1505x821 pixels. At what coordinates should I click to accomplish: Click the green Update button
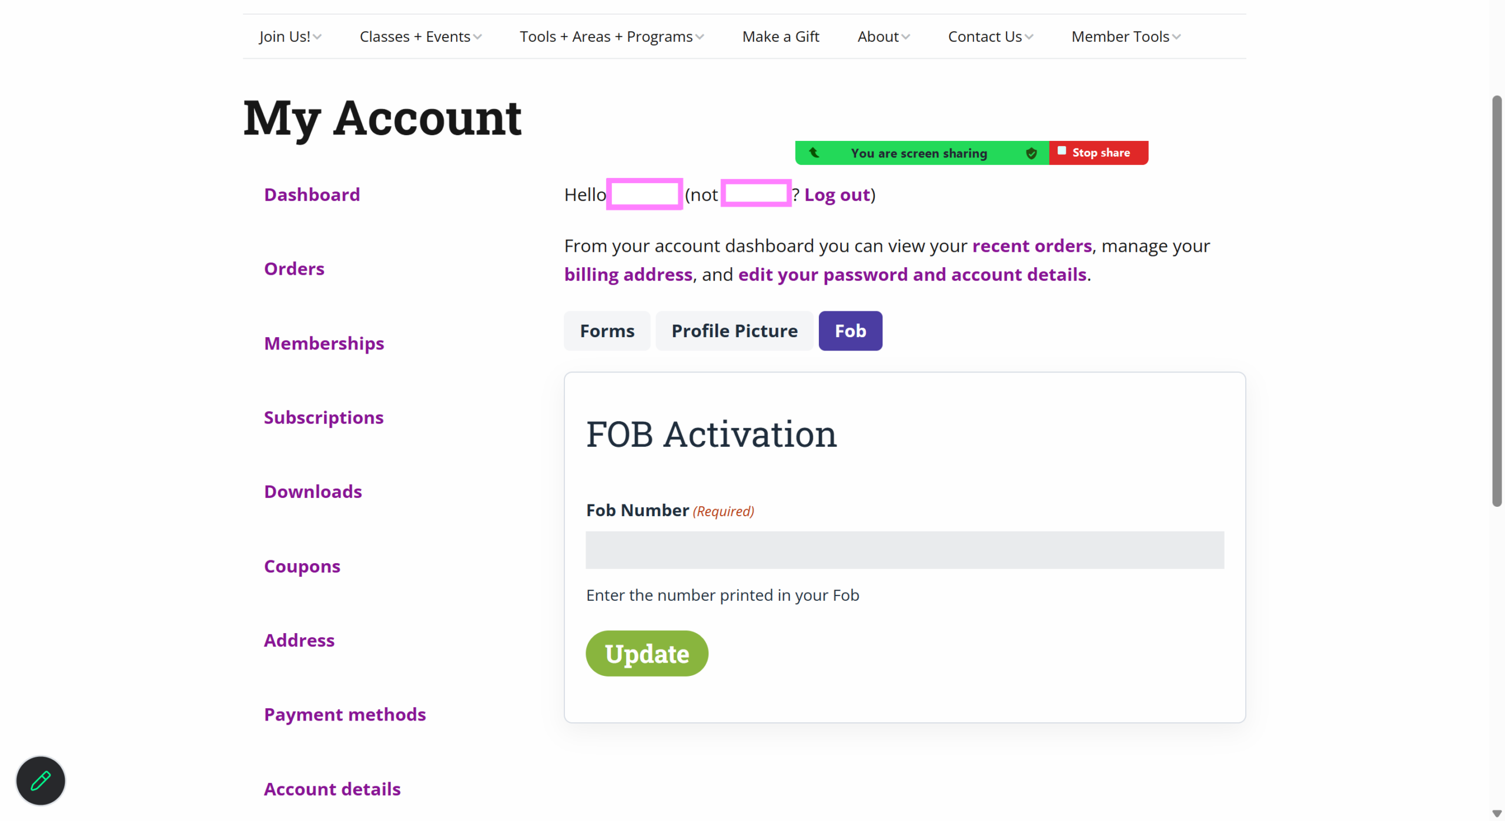tap(647, 653)
